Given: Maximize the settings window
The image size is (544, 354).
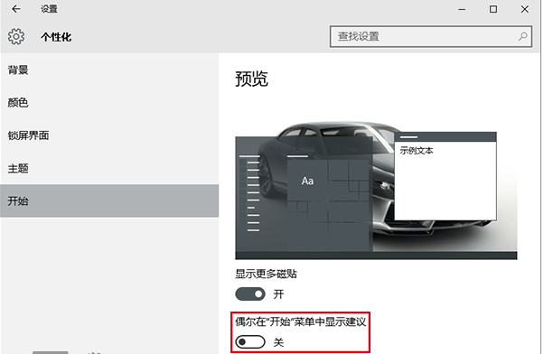Looking at the screenshot, I should [x=493, y=9].
